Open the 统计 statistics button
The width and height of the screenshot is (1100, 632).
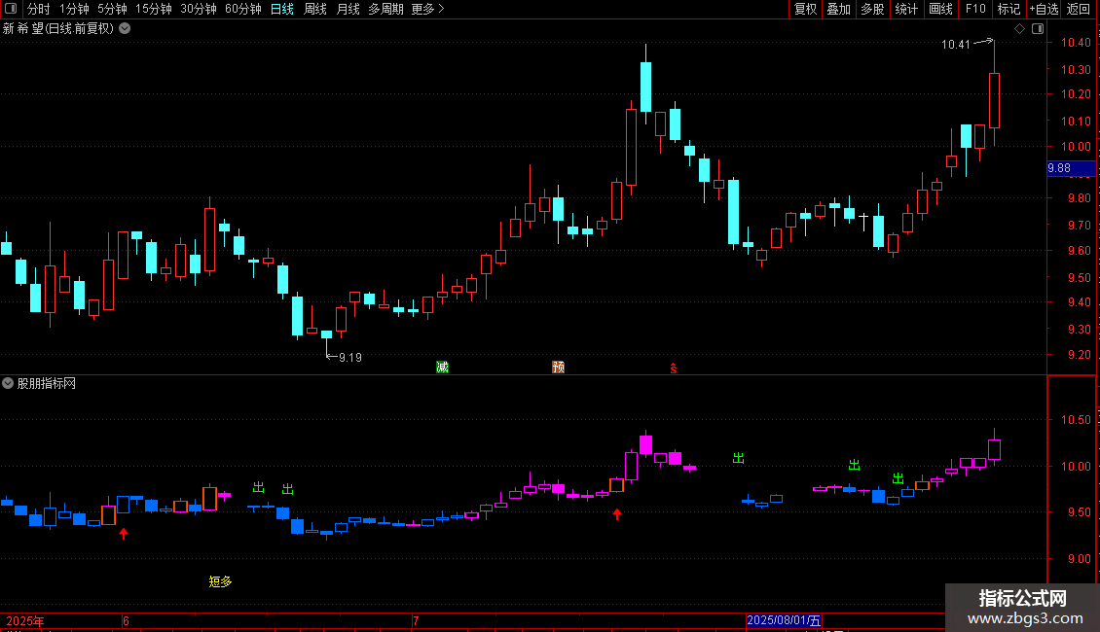coord(906,9)
